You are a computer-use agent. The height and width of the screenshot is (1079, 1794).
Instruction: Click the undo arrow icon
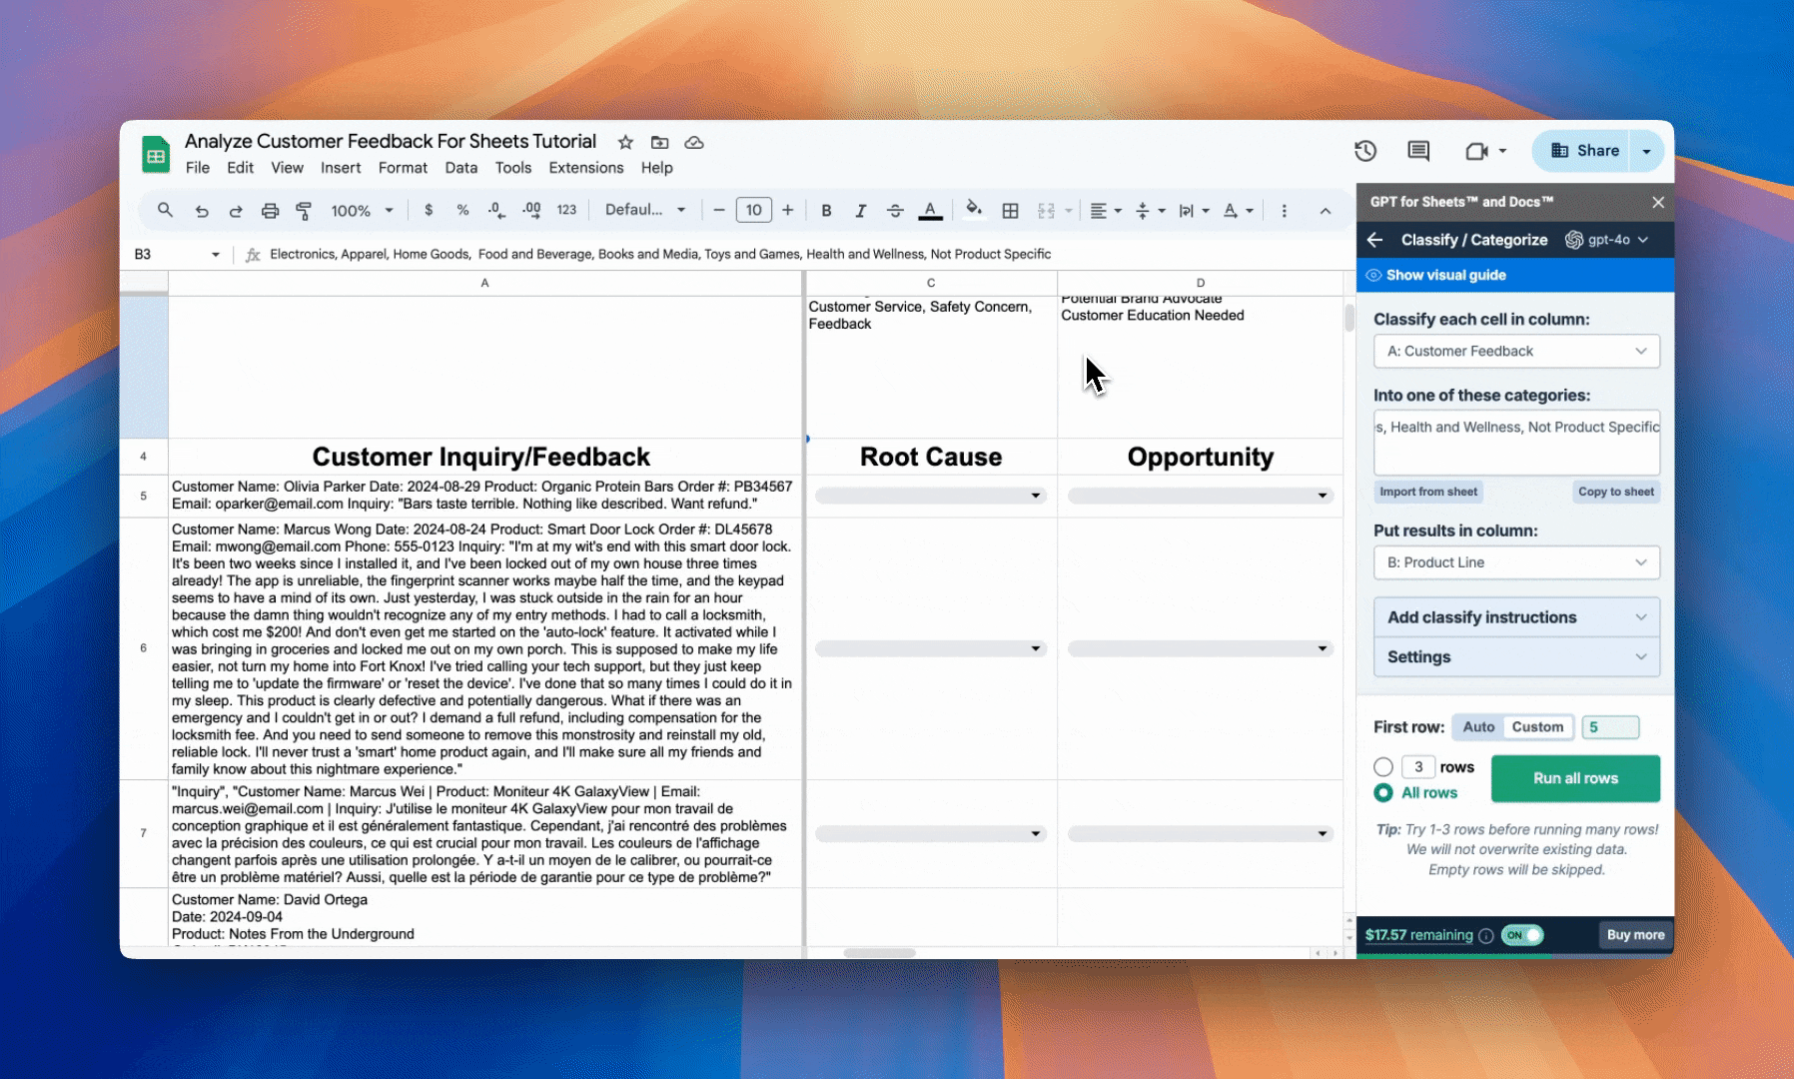pos(202,211)
